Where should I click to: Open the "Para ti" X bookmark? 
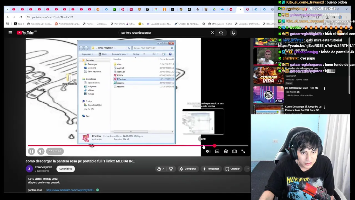19,24
